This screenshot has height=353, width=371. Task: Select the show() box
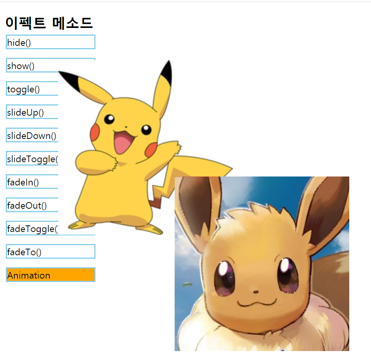[32, 65]
